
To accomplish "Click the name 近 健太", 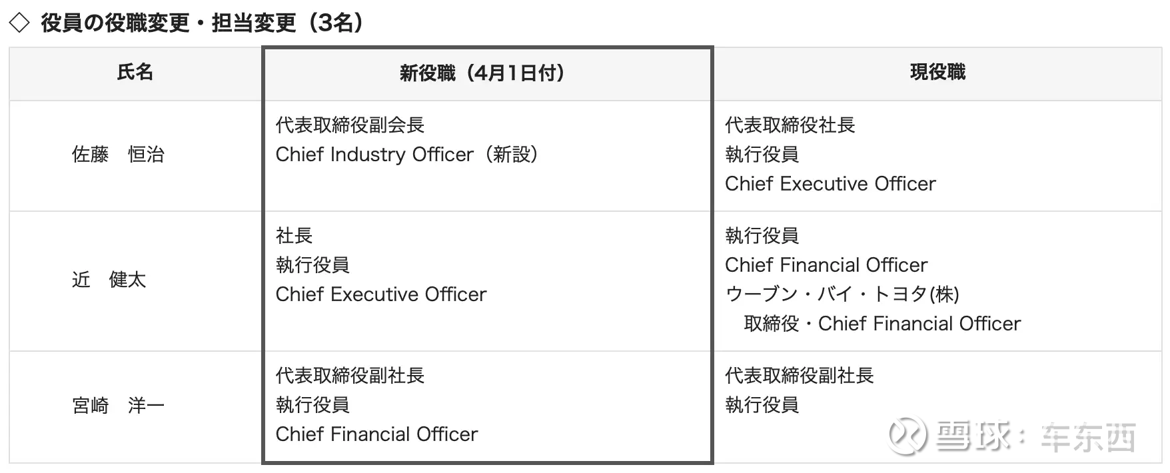I will pos(109,280).
